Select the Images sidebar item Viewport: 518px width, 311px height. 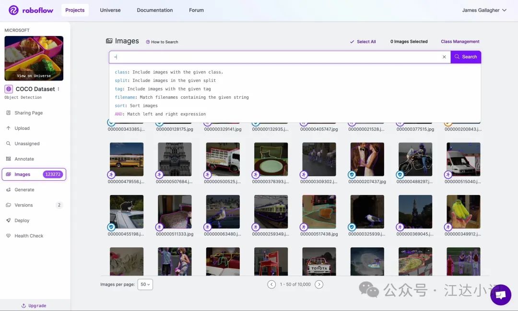[x=34, y=174]
